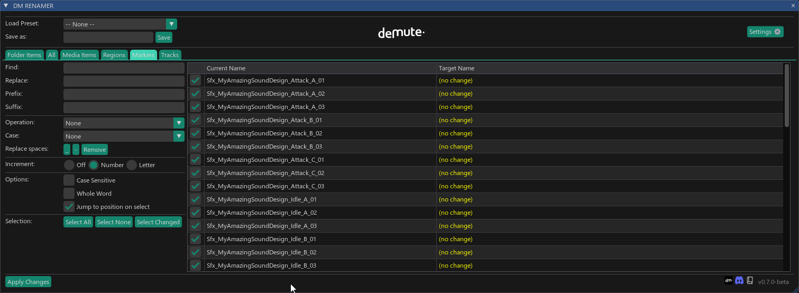This screenshot has width=799, height=293.
Task: Click the Save preset button
Action: pyautogui.click(x=164, y=38)
